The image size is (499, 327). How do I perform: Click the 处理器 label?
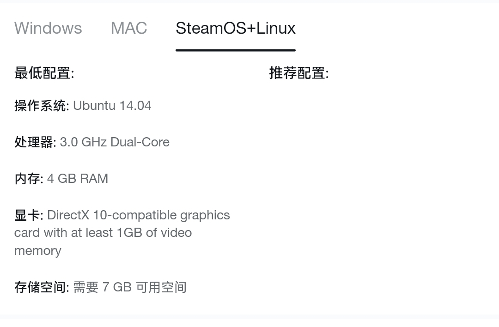tap(34, 142)
